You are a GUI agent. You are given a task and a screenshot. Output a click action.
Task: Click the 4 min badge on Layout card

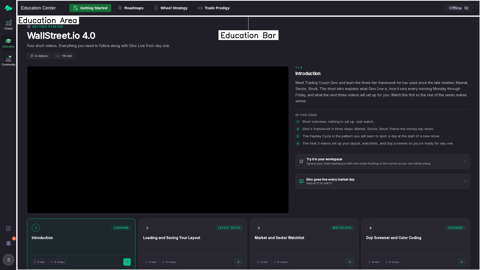click(x=151, y=262)
